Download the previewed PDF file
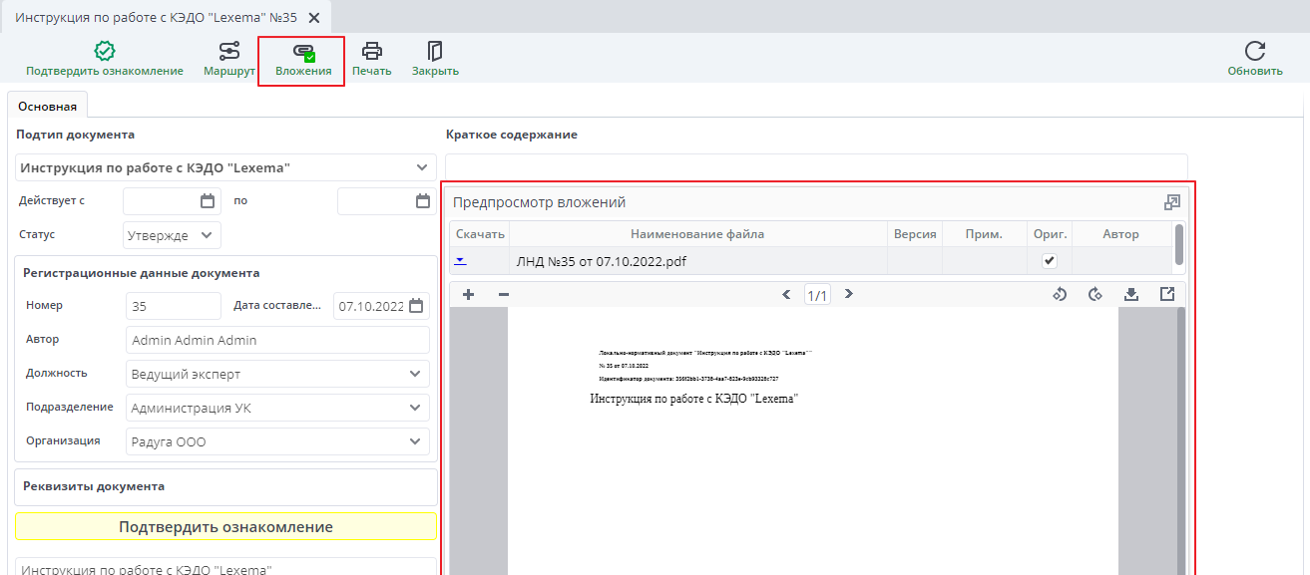This screenshot has width=1310, height=575. coord(1130,294)
